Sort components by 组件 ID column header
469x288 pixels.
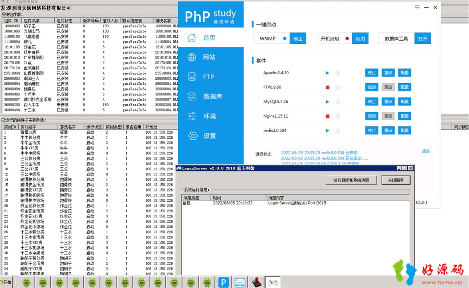point(12,21)
